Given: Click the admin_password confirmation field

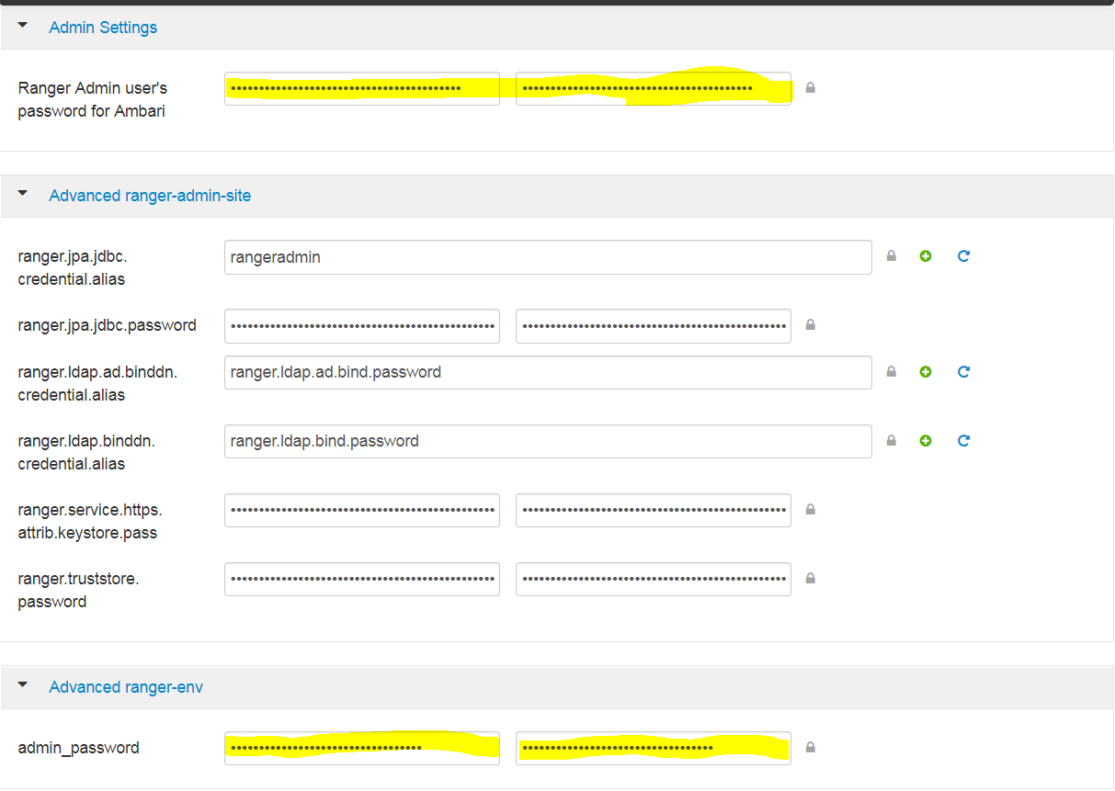Looking at the screenshot, I should click(653, 747).
